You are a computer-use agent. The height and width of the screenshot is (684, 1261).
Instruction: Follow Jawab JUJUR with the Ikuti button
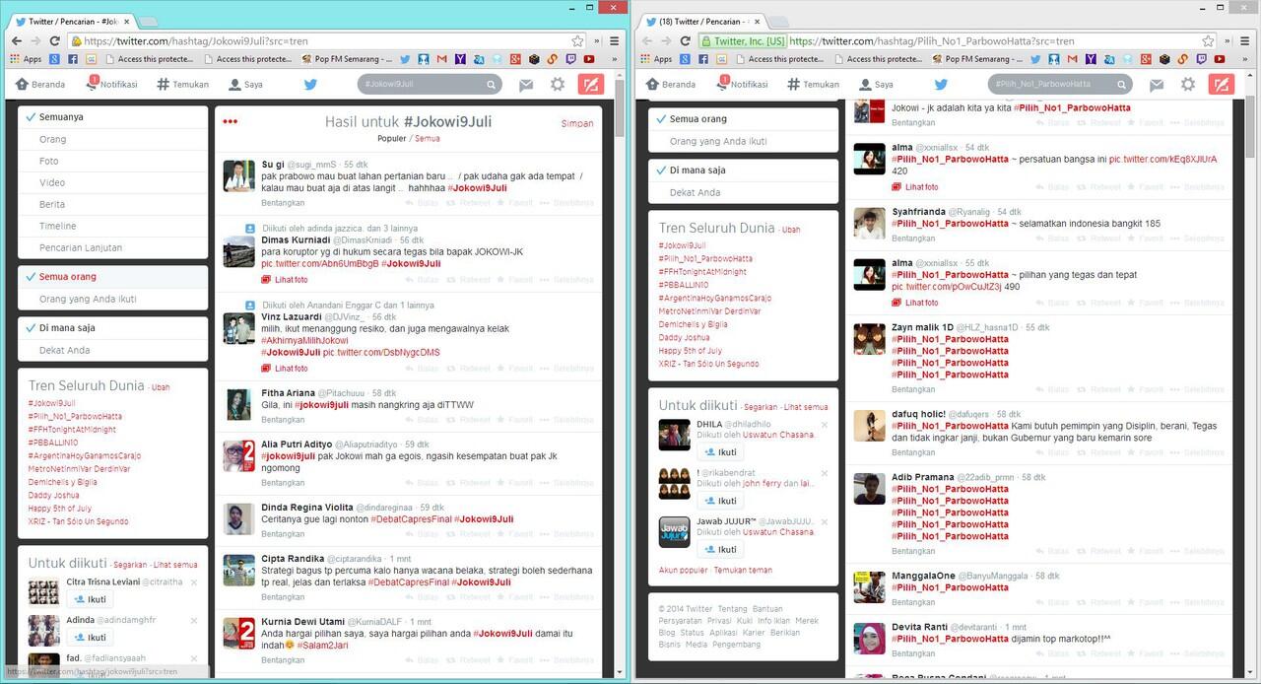[x=720, y=550]
